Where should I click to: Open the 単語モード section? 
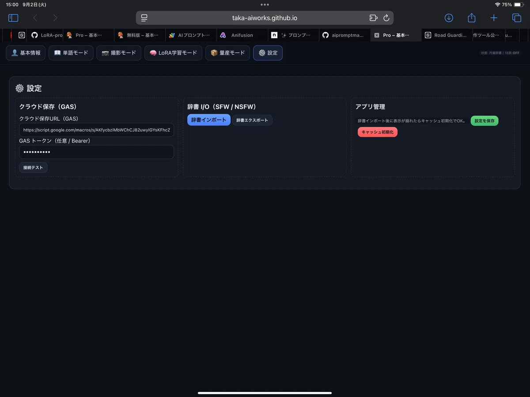point(71,53)
